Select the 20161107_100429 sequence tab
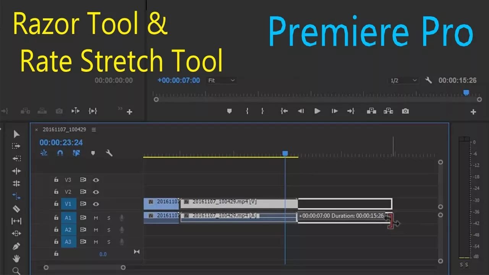The height and width of the screenshot is (275, 489). [x=64, y=130]
